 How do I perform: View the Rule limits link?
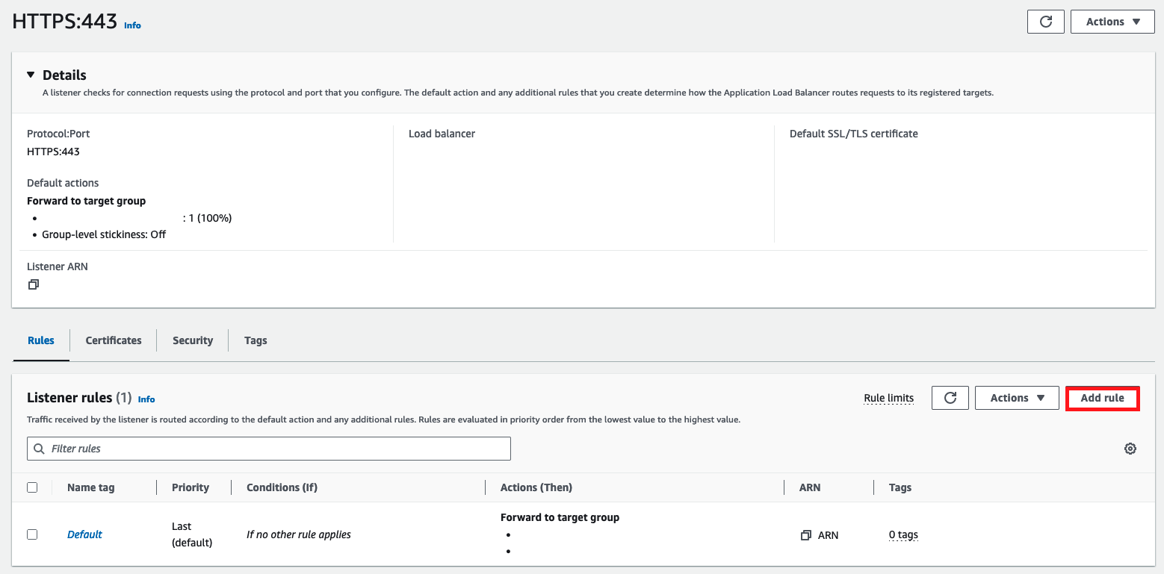point(888,398)
